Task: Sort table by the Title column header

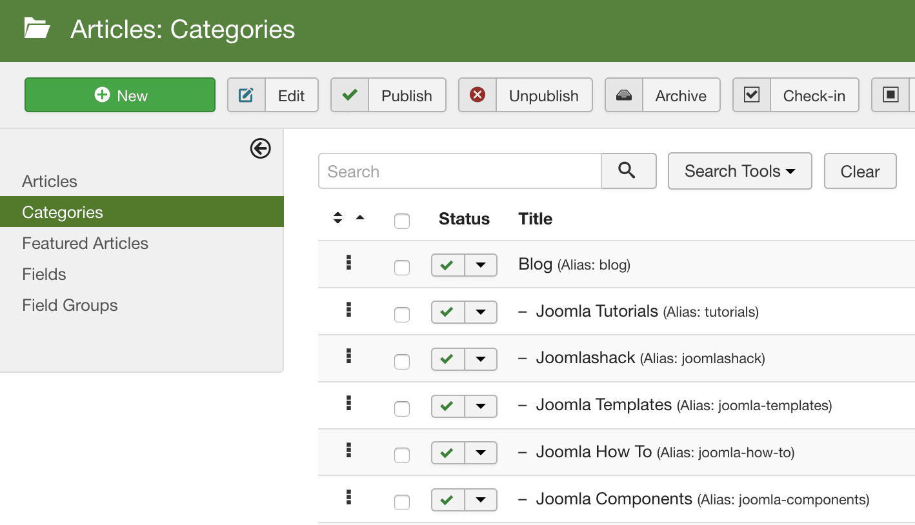Action: [536, 219]
